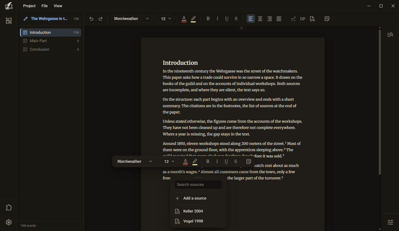The width and height of the screenshot is (399, 231).
Task: Pick highlight color in the top toolbar
Action: (x=194, y=19)
